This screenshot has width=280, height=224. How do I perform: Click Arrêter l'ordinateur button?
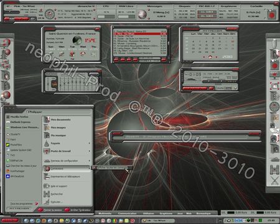(78, 210)
